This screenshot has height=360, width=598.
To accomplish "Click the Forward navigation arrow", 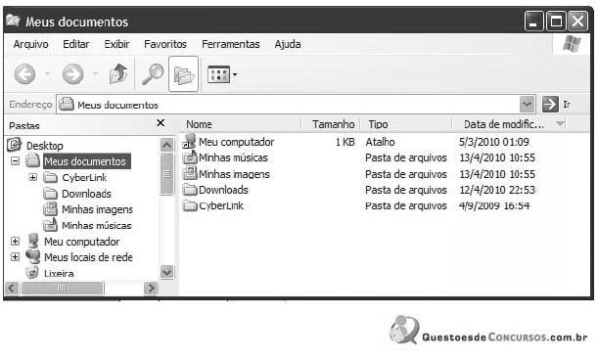I will point(72,73).
